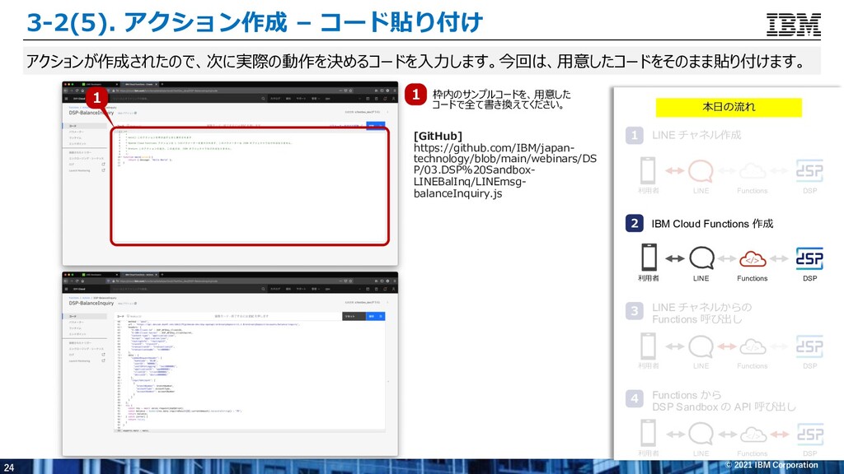
Task: Click browser reload icon in upper screenshot
Action: click(77, 91)
